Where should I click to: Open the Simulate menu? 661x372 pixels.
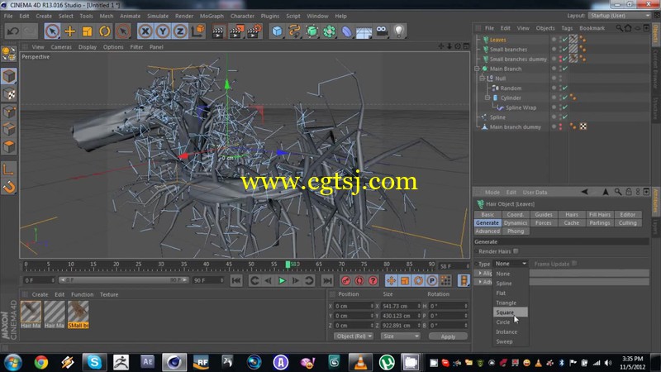[x=158, y=16]
